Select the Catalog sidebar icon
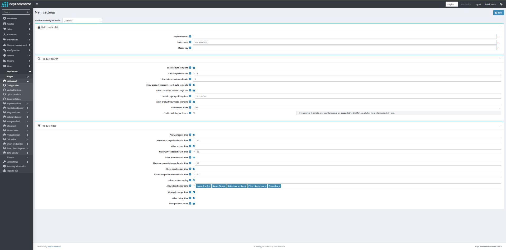This screenshot has height=250, width=506. [x=4, y=24]
